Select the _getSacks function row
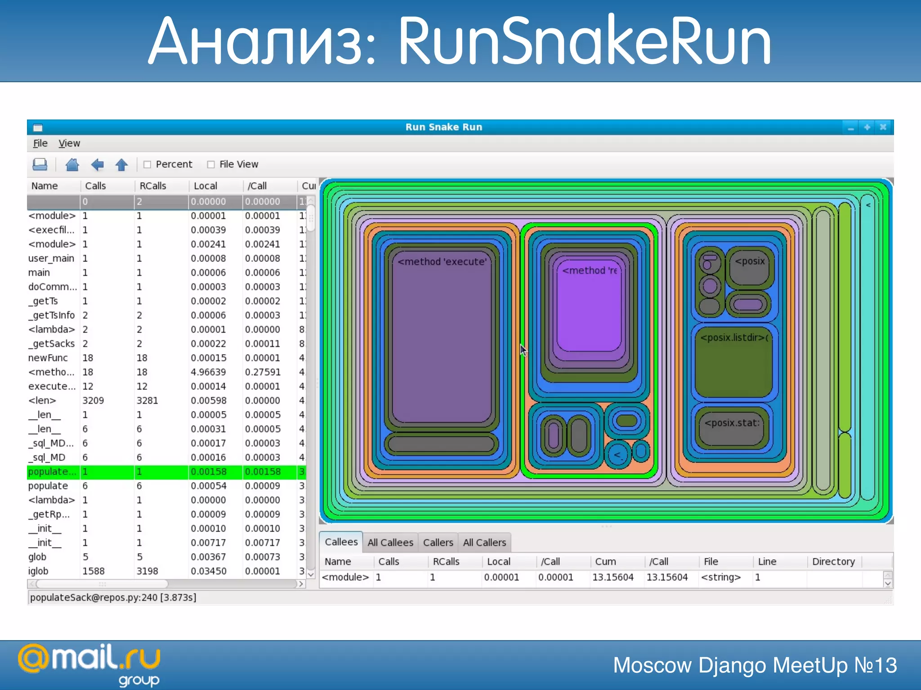The height and width of the screenshot is (690, 921). 166,344
